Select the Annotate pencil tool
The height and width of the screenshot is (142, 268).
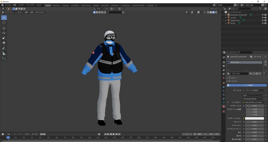[4, 48]
